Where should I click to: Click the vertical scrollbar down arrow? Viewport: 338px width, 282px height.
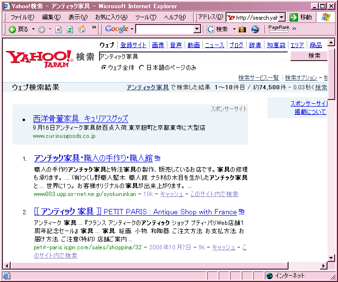click(x=331, y=257)
